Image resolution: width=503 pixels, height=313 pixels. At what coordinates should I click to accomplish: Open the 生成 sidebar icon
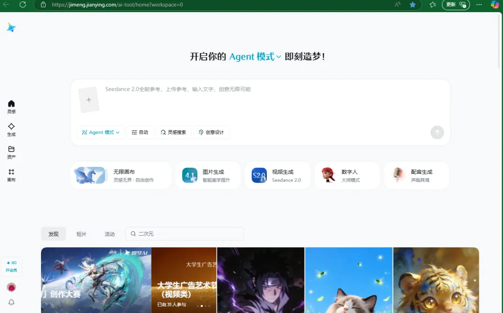[x=11, y=130]
